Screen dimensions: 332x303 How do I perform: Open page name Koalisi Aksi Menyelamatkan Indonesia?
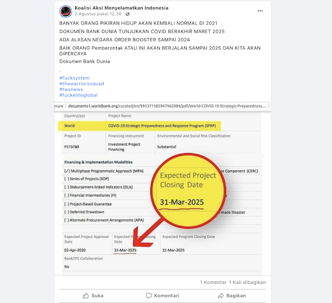click(121, 8)
